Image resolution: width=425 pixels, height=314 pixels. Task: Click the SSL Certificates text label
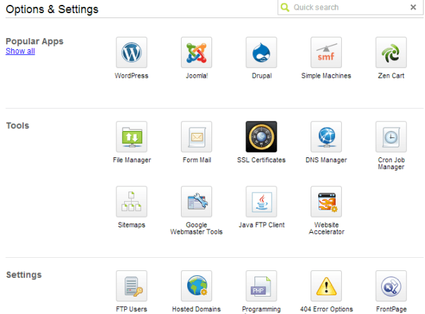click(261, 160)
